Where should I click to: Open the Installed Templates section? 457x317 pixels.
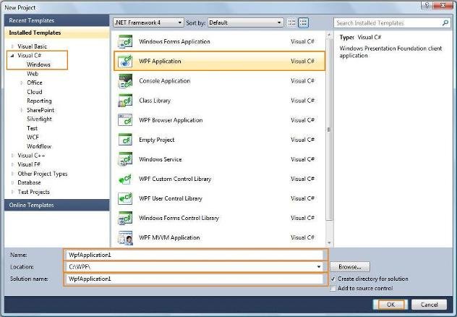pyautogui.click(x=57, y=33)
